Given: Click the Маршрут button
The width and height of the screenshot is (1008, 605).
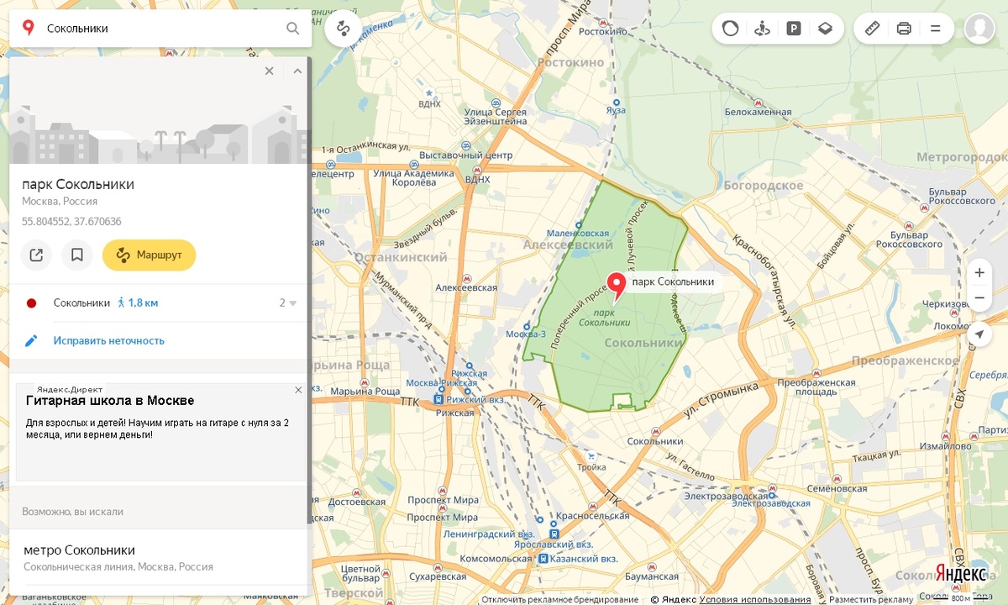Looking at the screenshot, I should [149, 255].
